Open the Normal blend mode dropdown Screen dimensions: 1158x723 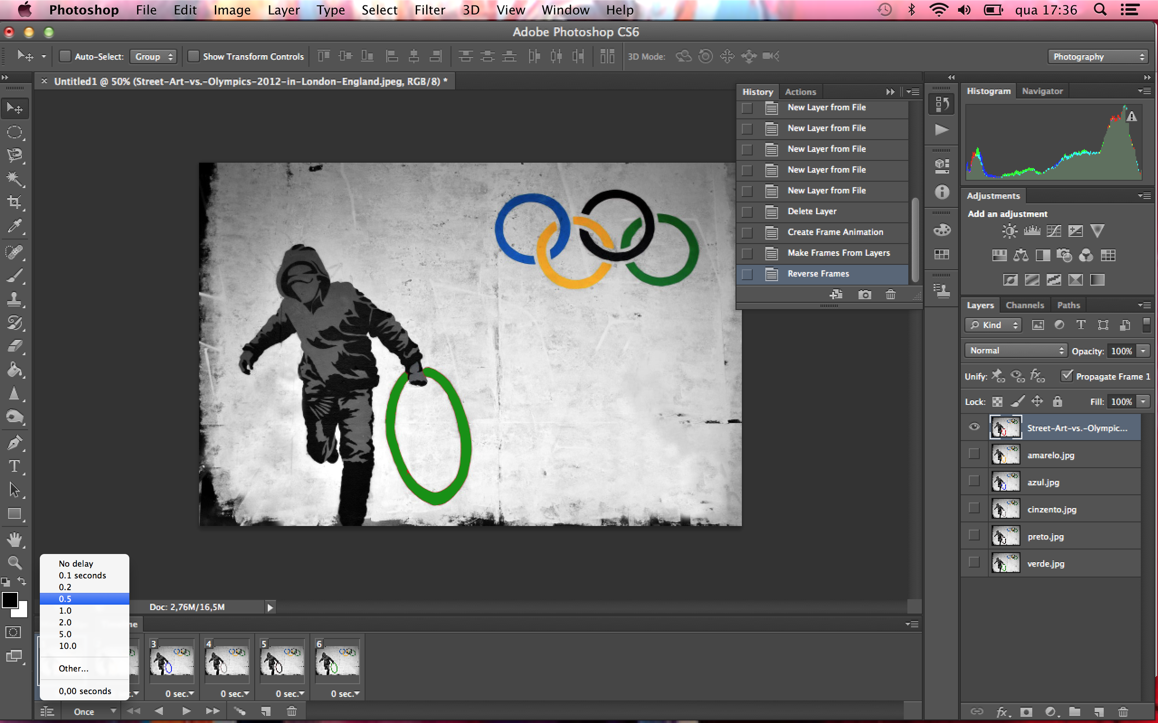(1016, 351)
